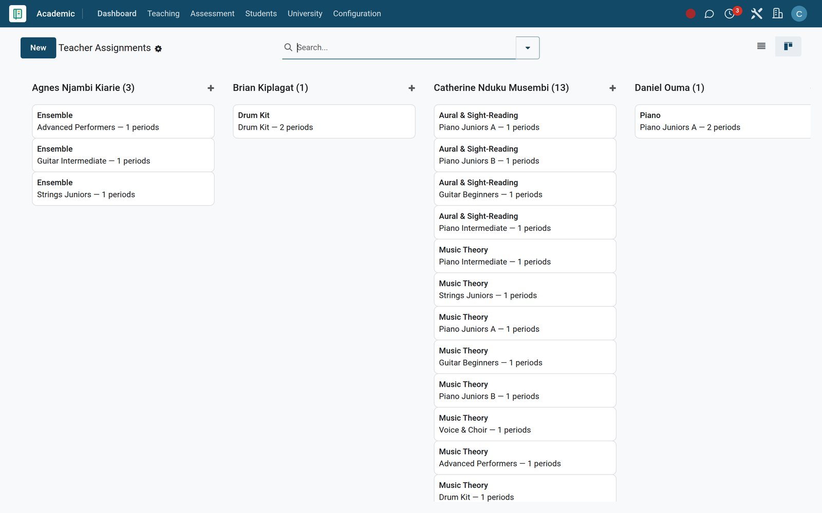The height and width of the screenshot is (513, 822).
Task: Open the Configuration menu
Action: pos(357,14)
